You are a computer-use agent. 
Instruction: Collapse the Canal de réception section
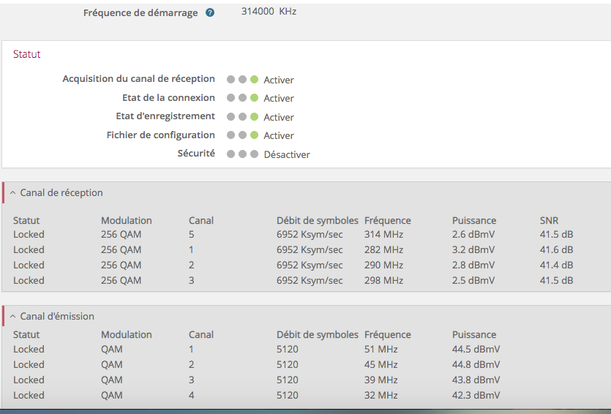(x=12, y=193)
